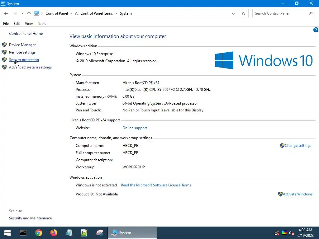Click the System window title icon
Screen dimensions: 319x239
tap(3, 3)
